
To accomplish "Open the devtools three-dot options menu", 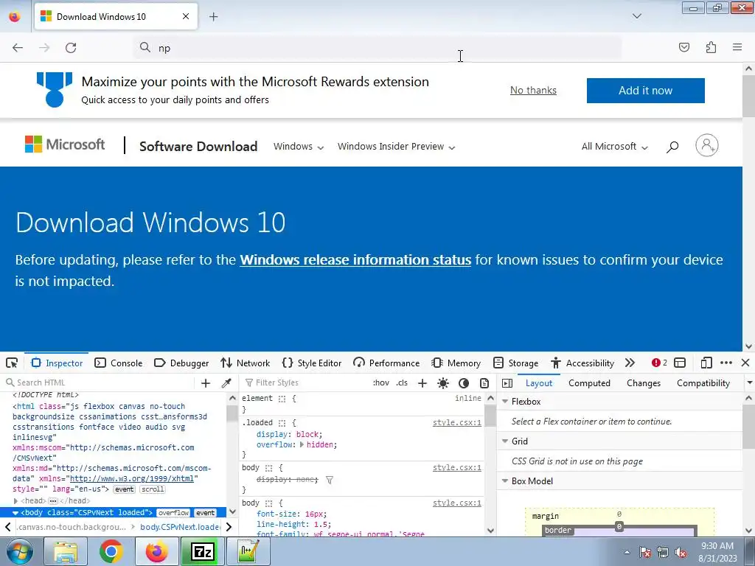I will 726,363.
